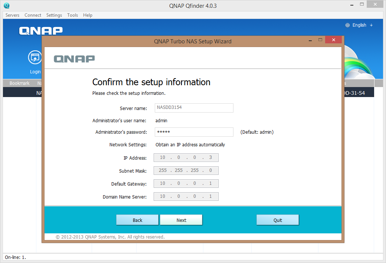Viewport: 386px width, 263px height.
Task: Close the Setup Wizard dialog
Action: [333, 40]
